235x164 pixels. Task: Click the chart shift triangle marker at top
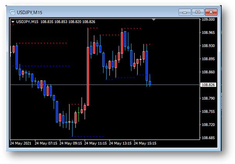[154, 20]
